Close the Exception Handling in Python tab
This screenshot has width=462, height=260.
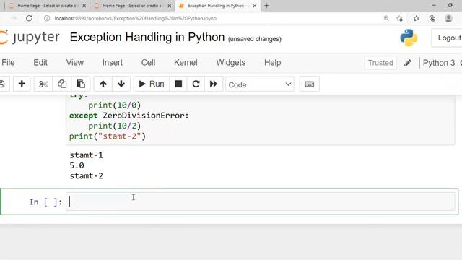(255, 6)
